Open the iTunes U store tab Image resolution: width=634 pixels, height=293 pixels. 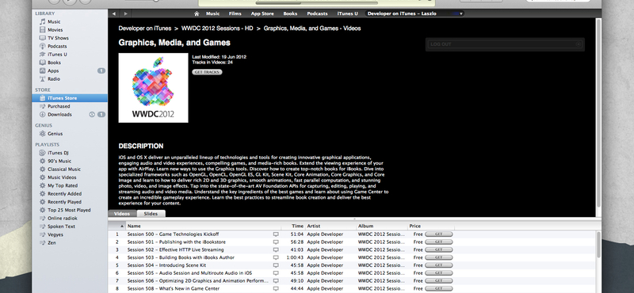coord(348,13)
